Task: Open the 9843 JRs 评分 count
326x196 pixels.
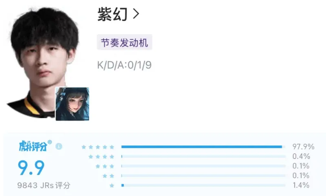Action: 44,185
